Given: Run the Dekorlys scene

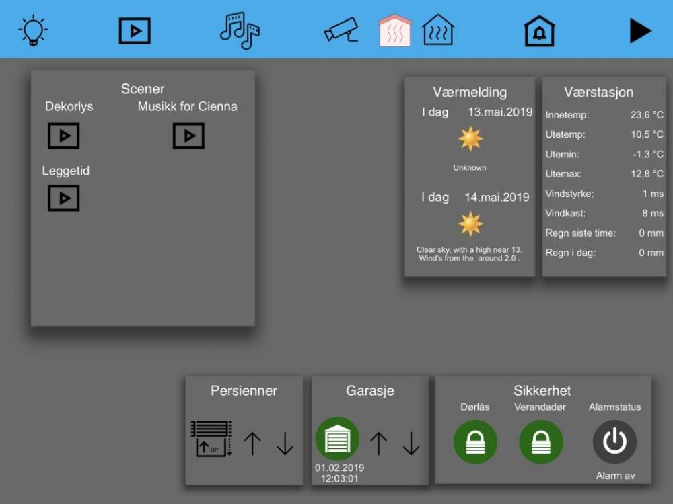Looking at the screenshot, I should [x=64, y=136].
